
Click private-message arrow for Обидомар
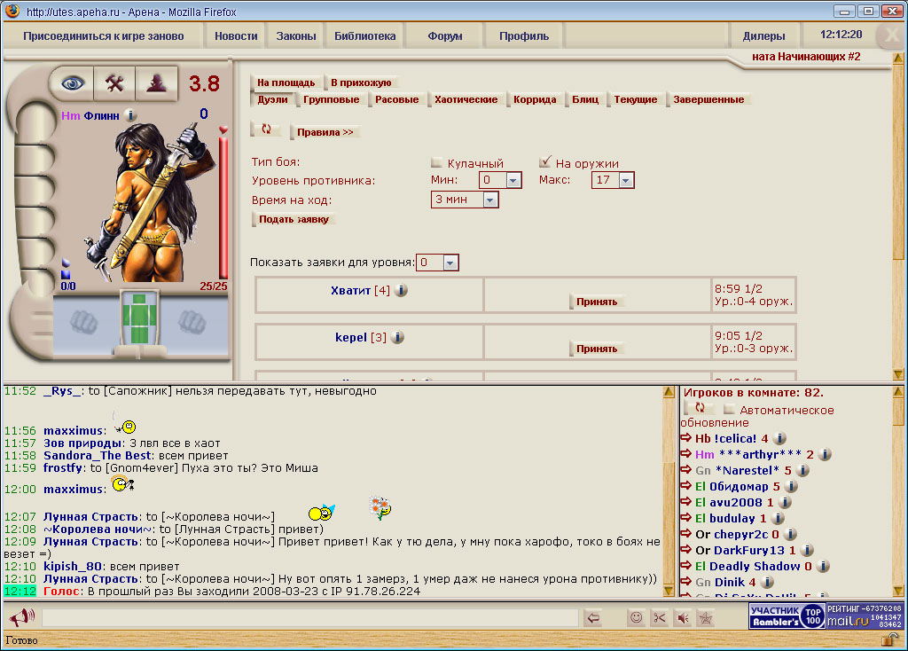point(686,486)
